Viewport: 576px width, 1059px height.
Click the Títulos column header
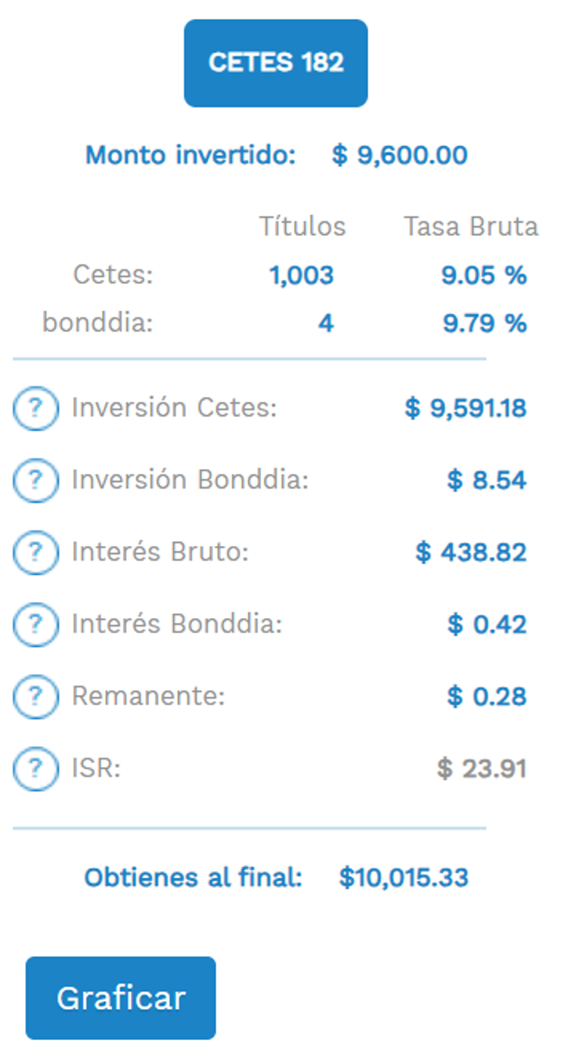click(x=303, y=226)
